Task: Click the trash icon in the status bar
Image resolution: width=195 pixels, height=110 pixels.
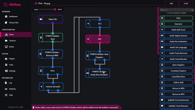Action: click(x=33, y=107)
